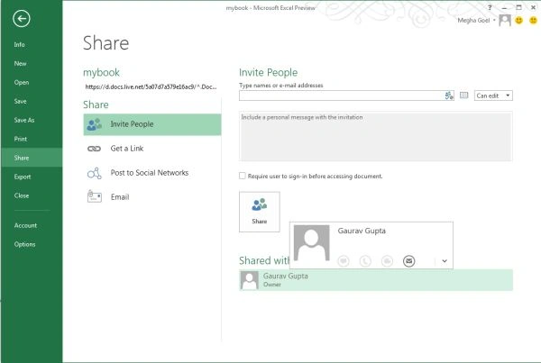Image resolution: width=541 pixels, height=363 pixels.
Task: Click the Gaurav Gupta name on contact card
Action: click(x=362, y=231)
